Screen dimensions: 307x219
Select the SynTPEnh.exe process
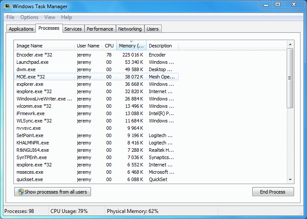(x=96, y=157)
